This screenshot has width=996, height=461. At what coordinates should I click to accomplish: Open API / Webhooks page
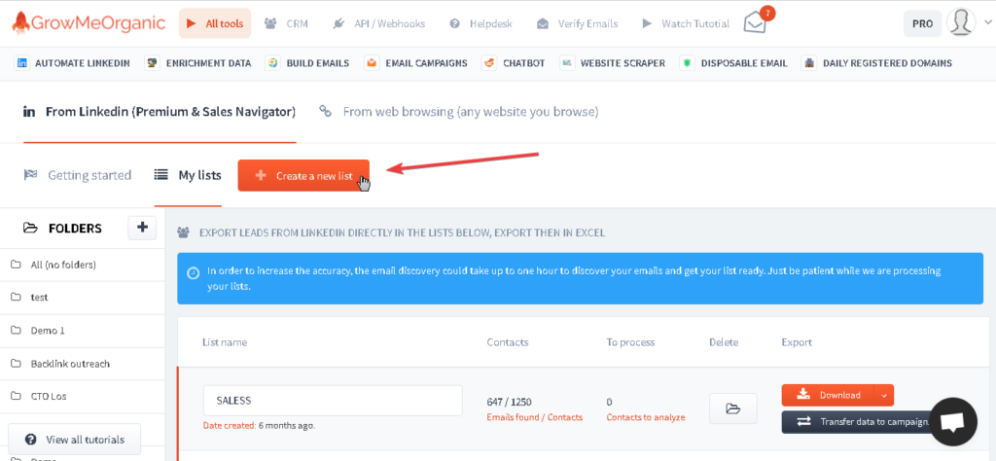point(378,23)
